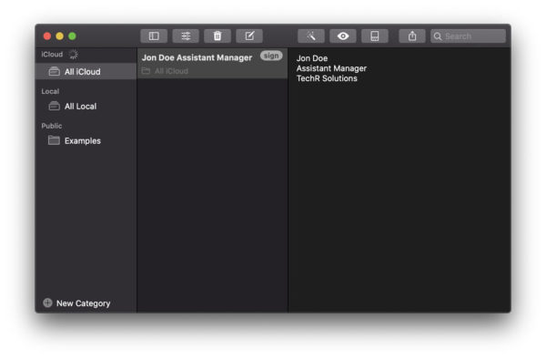The image size is (546, 359).
Task: Click the iCloud sync spinner icon
Action: pyautogui.click(x=74, y=54)
